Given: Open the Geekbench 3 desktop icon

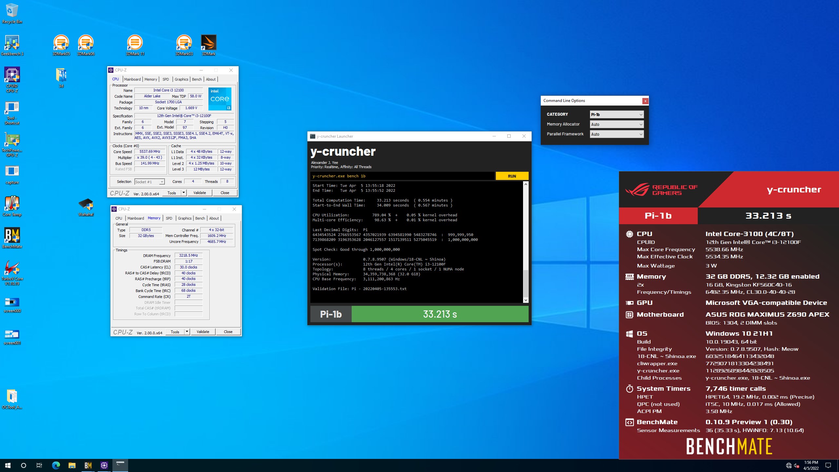Looking at the screenshot, I should (12, 45).
